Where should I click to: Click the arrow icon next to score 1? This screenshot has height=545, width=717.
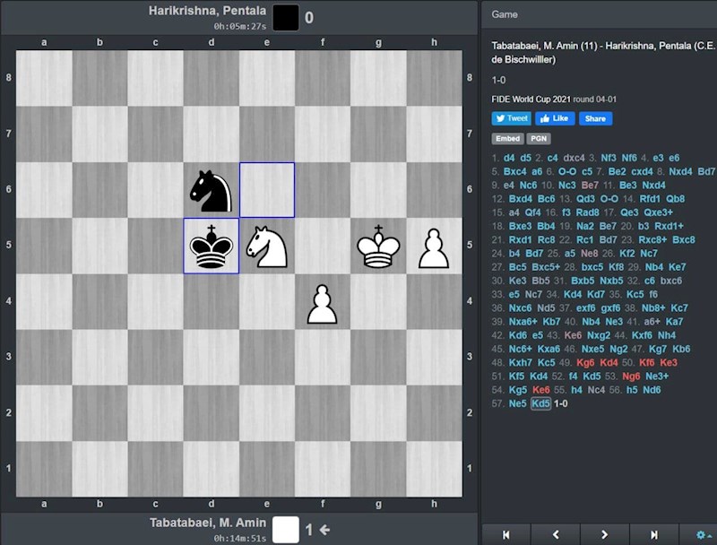click(x=324, y=530)
